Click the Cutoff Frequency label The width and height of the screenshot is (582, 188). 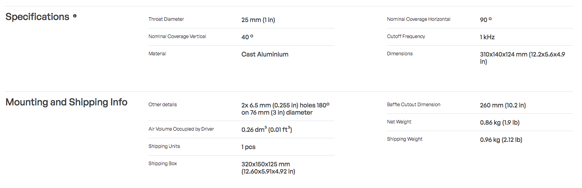pos(406,36)
